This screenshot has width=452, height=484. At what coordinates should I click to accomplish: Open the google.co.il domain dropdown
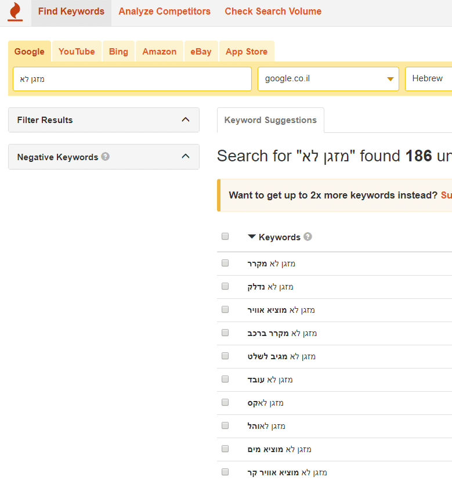[328, 79]
